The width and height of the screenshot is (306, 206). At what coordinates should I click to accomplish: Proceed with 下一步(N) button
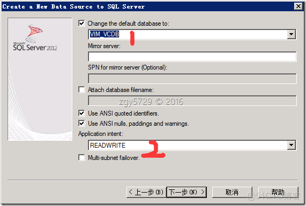point(186,193)
